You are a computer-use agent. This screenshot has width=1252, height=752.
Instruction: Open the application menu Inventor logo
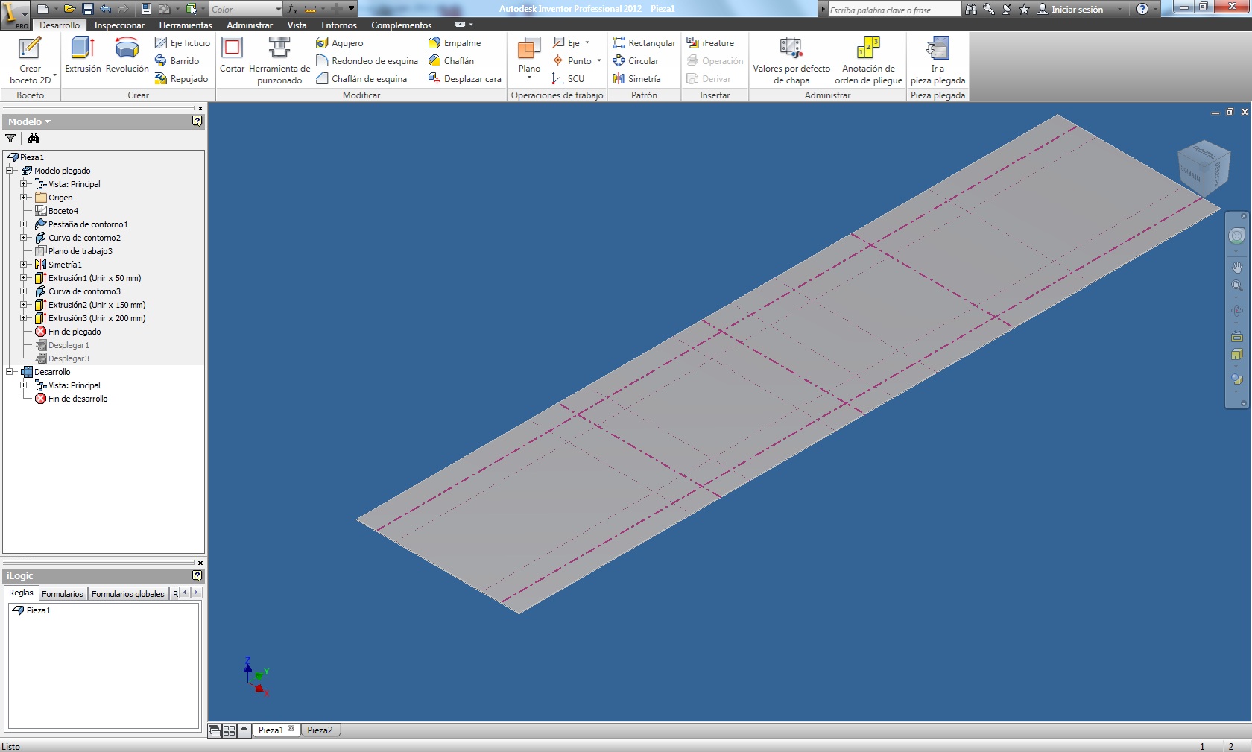pos(15,15)
